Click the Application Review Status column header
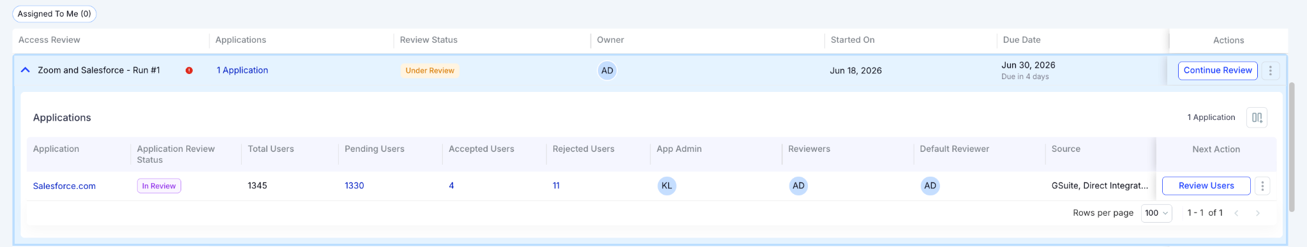The height and width of the screenshot is (247, 1307). 176,154
